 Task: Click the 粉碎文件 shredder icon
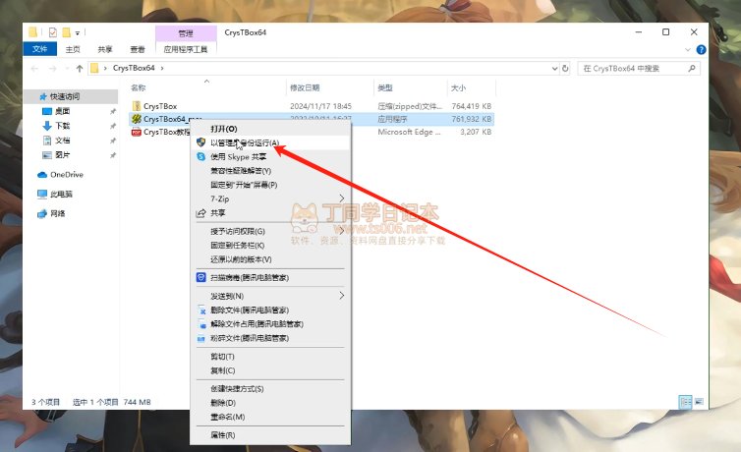pos(201,338)
